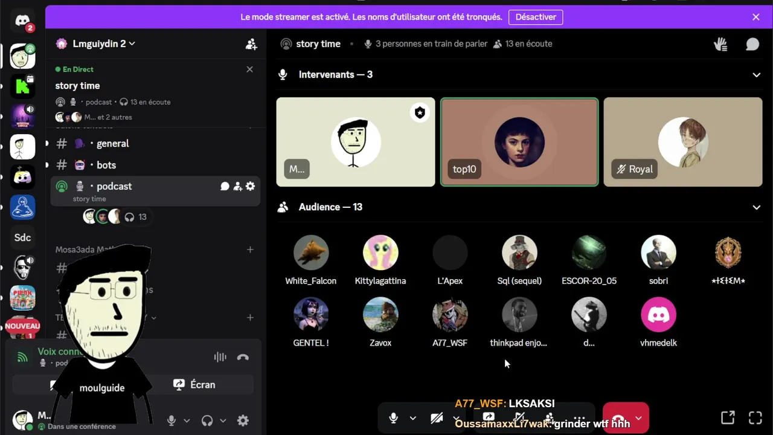The image size is (773, 435).
Task: Open the sunglasses bearded face server
Action: coord(22,267)
